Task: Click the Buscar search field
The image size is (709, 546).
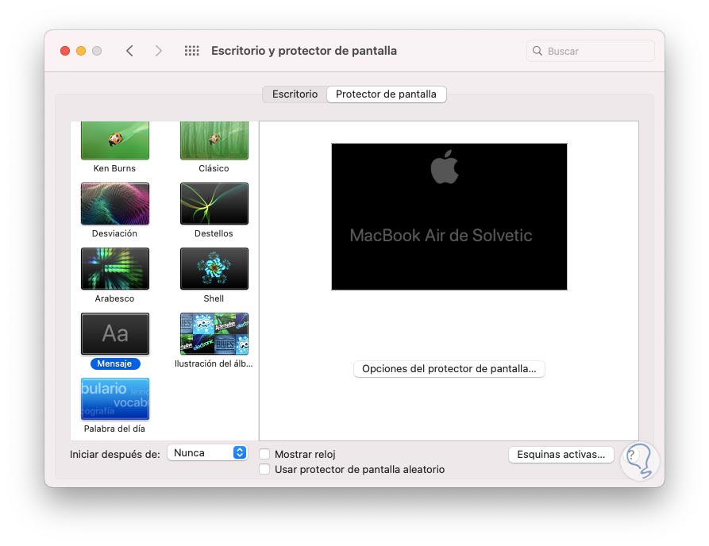Action: coord(590,51)
